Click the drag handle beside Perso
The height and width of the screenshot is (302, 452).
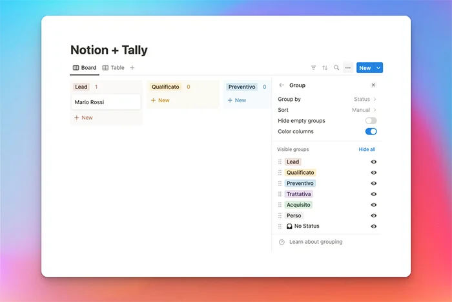280,216
